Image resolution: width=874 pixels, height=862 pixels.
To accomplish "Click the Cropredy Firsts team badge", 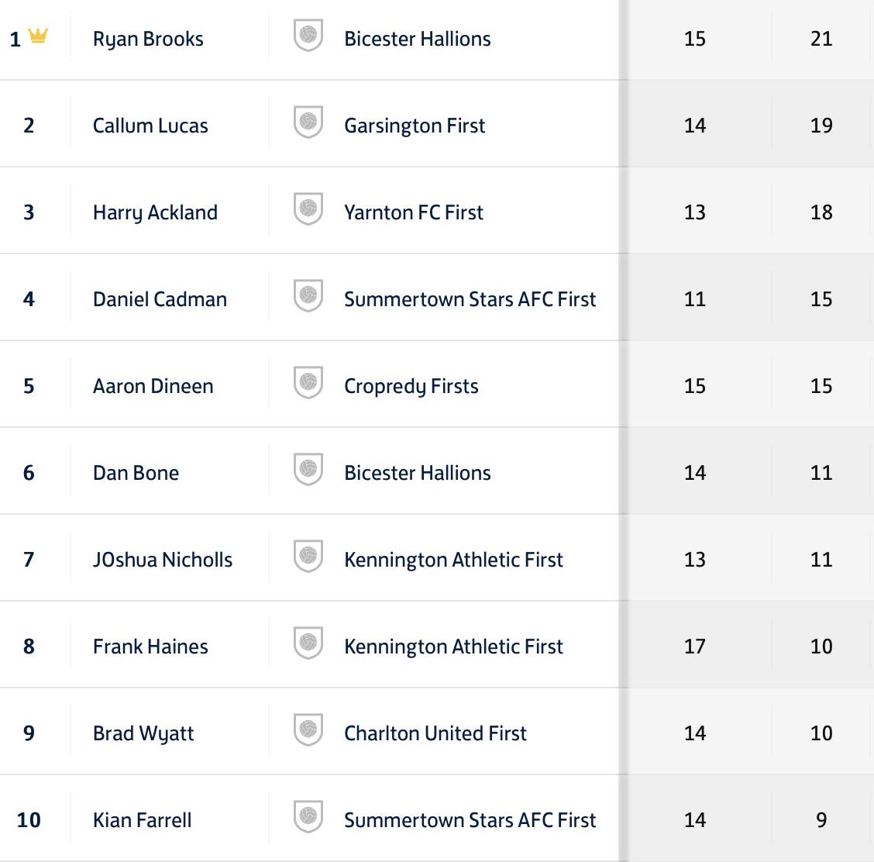I will pyautogui.click(x=308, y=384).
